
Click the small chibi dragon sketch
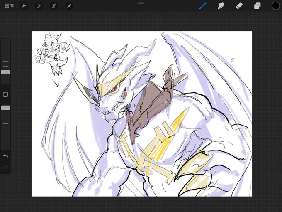click(52, 54)
